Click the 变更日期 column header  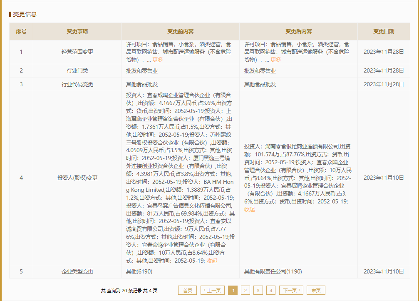(x=384, y=31)
